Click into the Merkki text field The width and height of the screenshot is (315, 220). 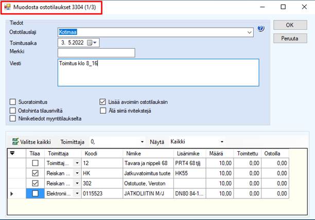96,53
